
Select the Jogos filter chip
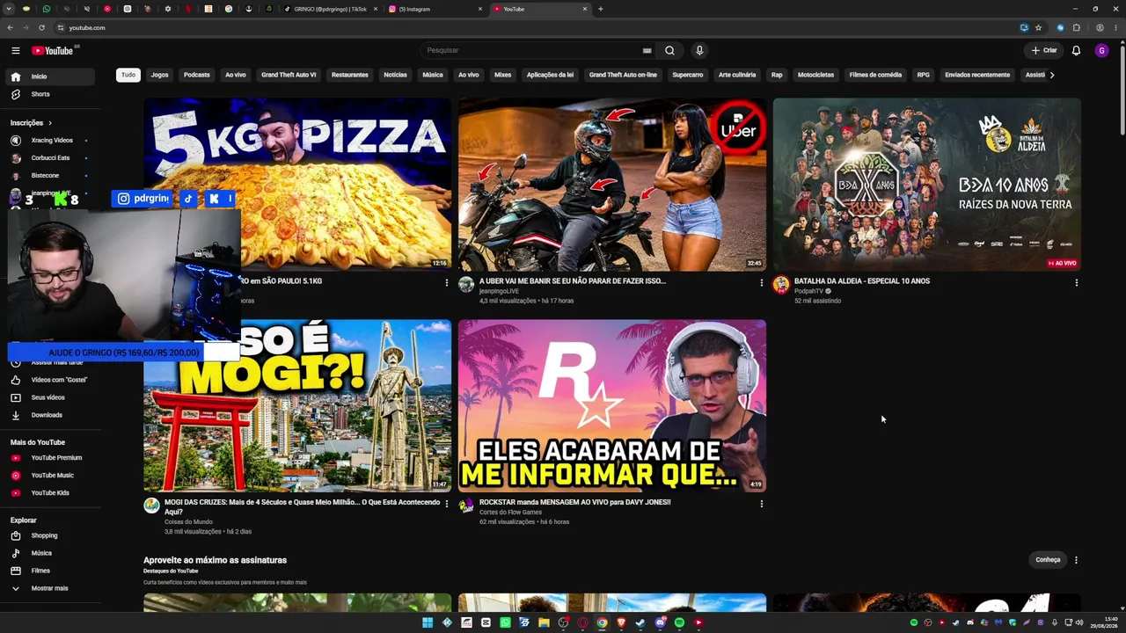tap(159, 75)
